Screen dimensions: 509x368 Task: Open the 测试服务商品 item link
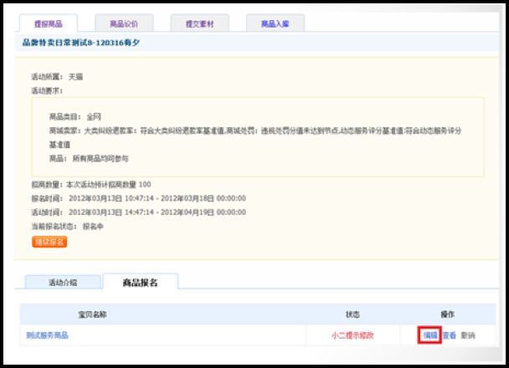[x=48, y=335]
